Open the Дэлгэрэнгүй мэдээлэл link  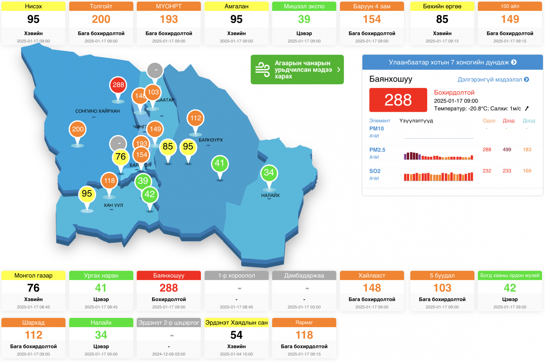pyautogui.click(x=493, y=80)
